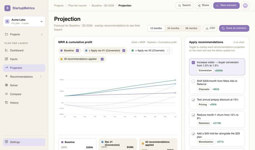Toggle the Baseline series checkbox
255x150 pixels.
(77, 50)
